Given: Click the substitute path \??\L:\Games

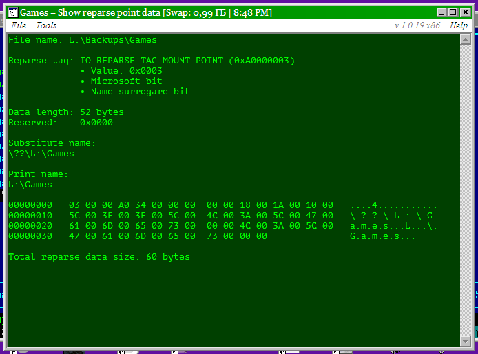Looking at the screenshot, I should (x=41, y=154).
